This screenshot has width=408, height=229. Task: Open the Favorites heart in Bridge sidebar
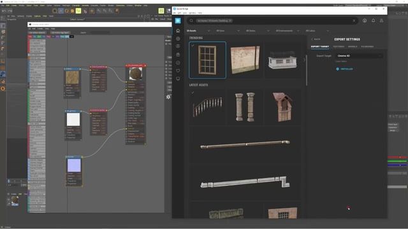click(x=178, y=71)
